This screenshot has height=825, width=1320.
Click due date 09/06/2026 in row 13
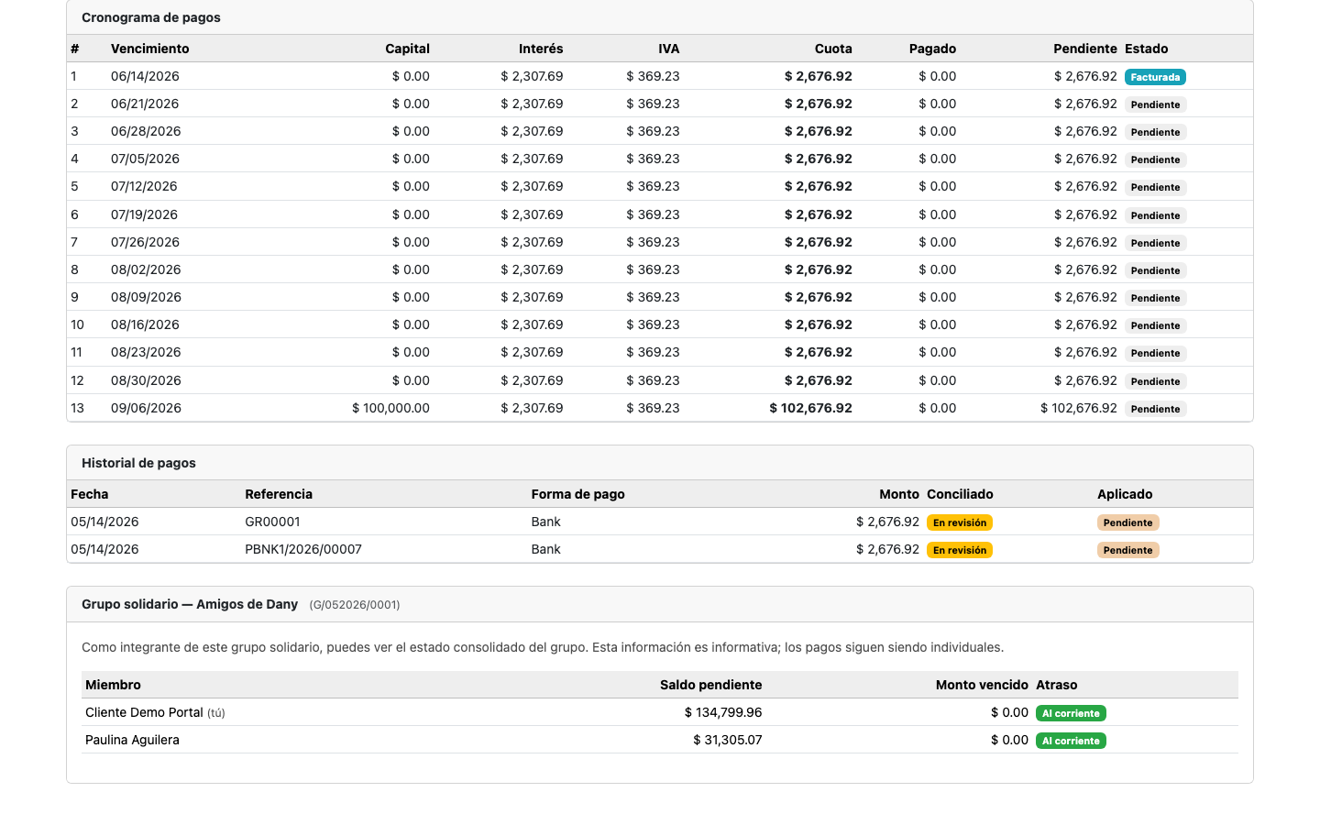tap(146, 408)
